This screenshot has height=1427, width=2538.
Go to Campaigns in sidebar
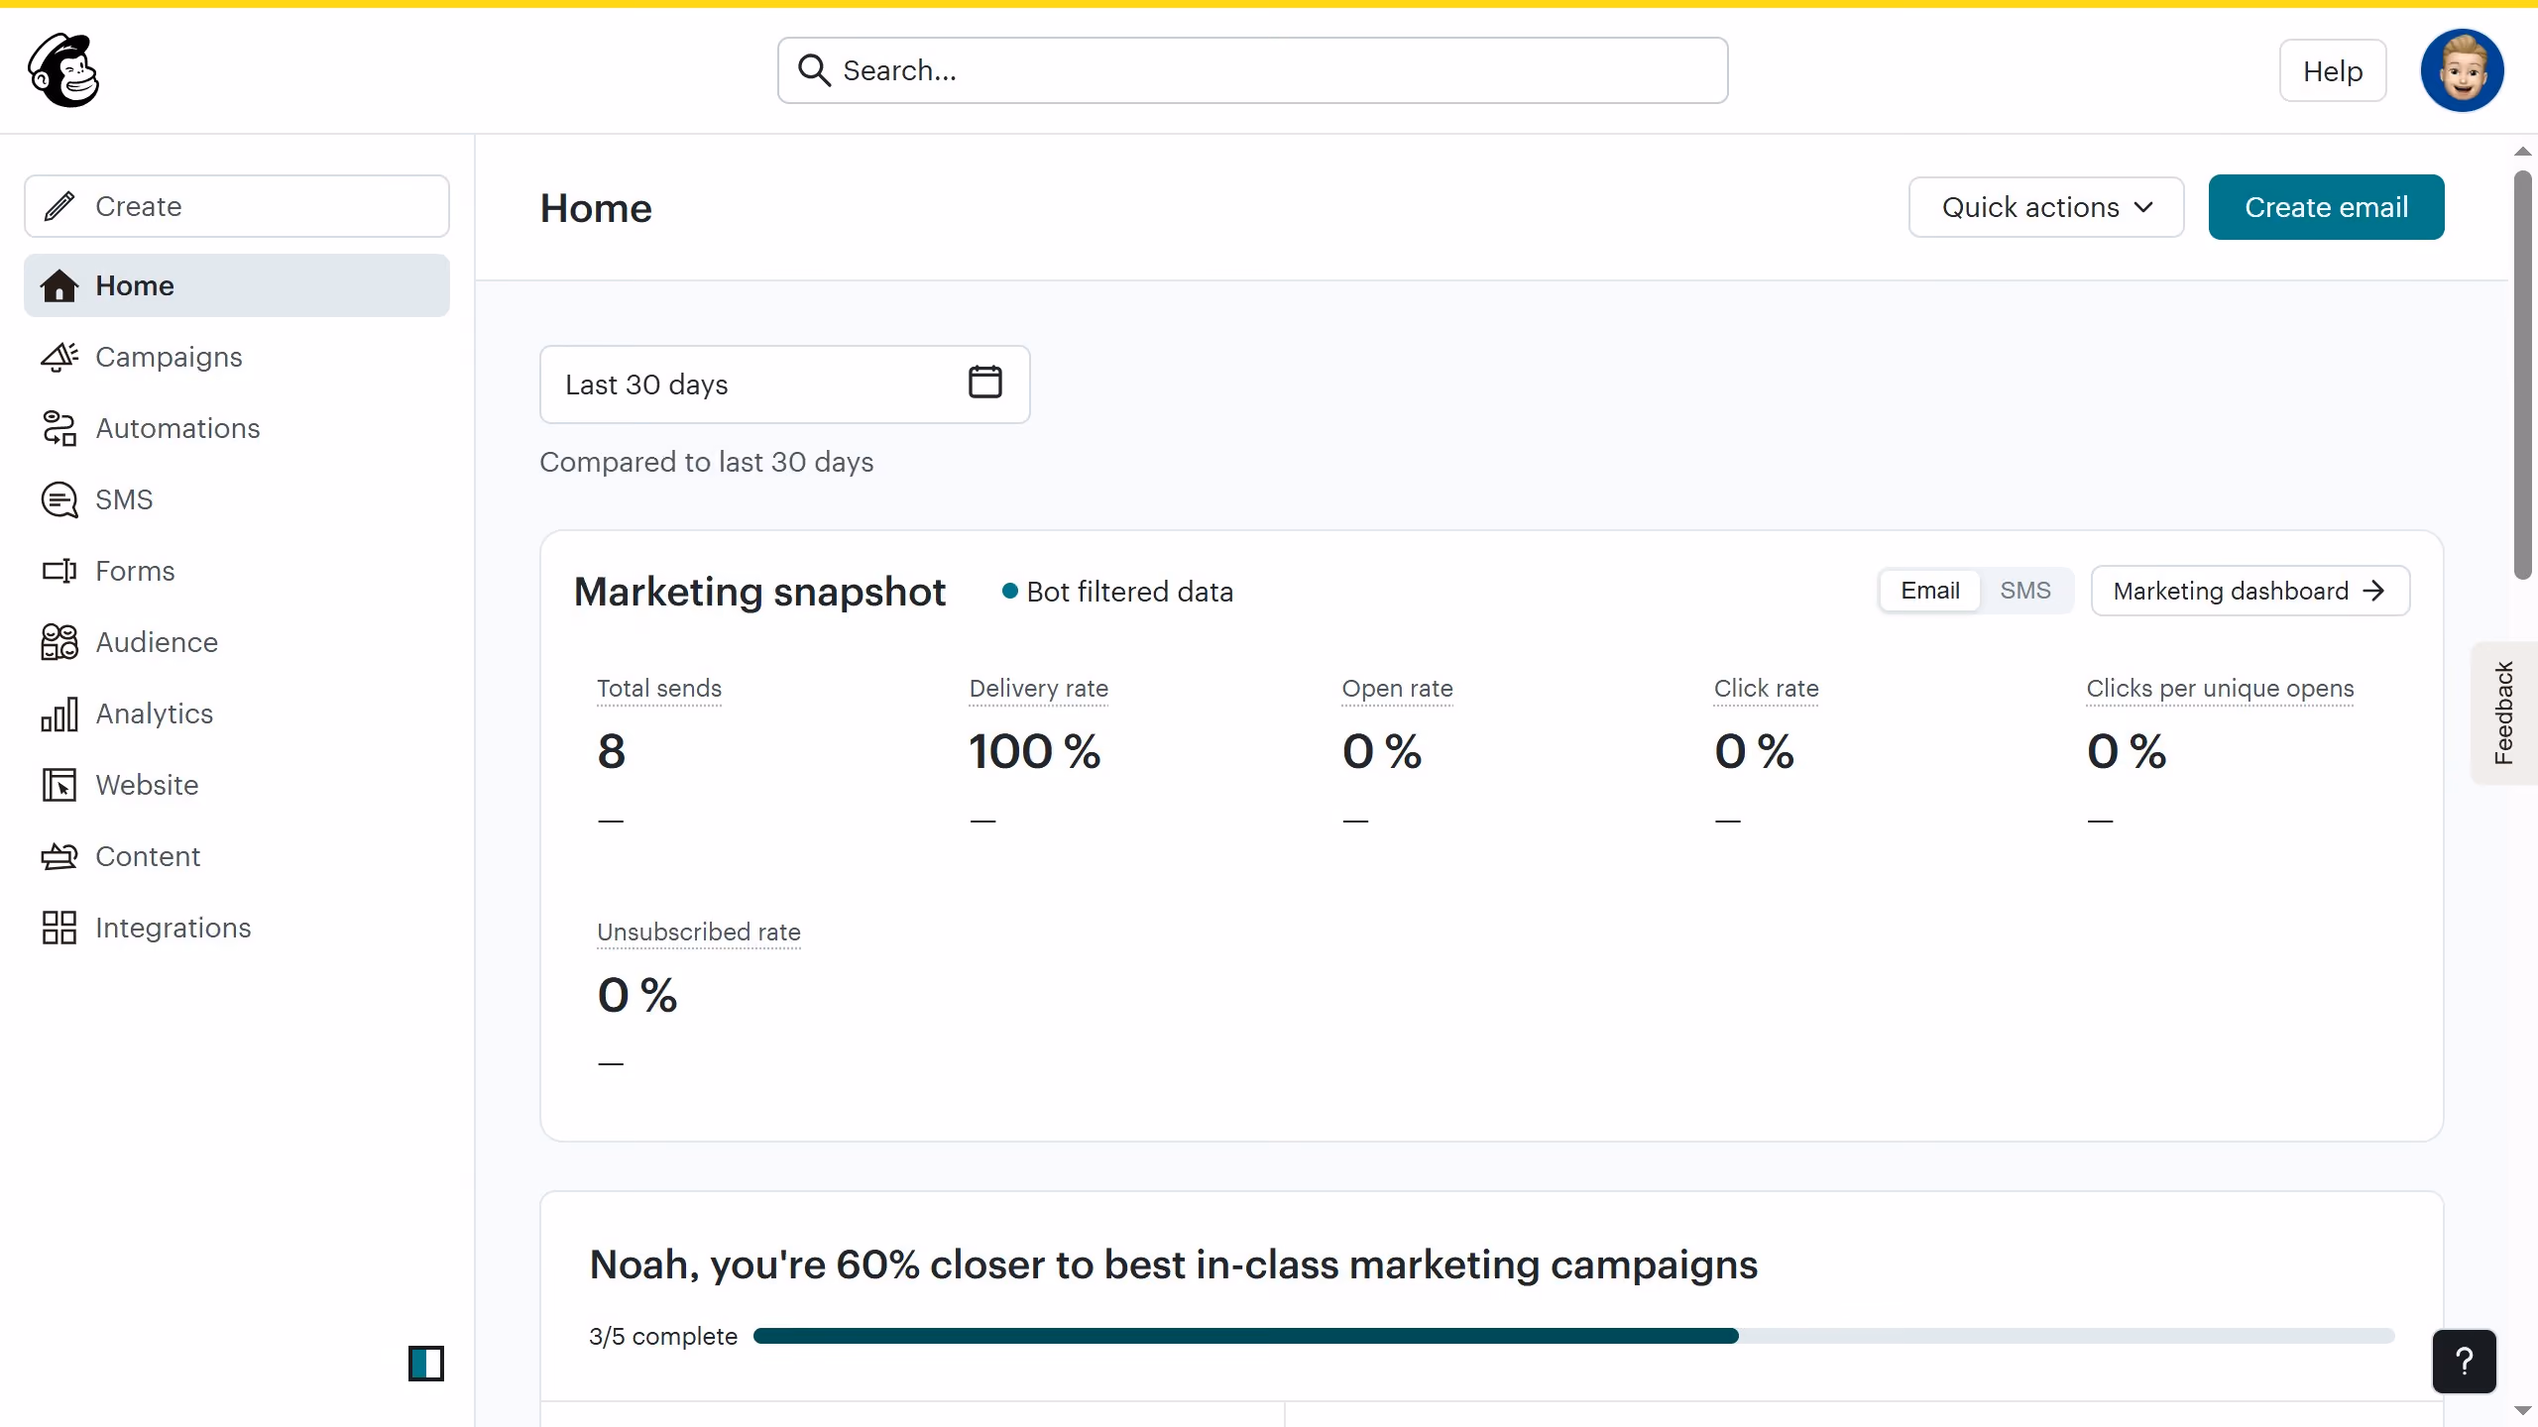pyautogui.click(x=237, y=357)
